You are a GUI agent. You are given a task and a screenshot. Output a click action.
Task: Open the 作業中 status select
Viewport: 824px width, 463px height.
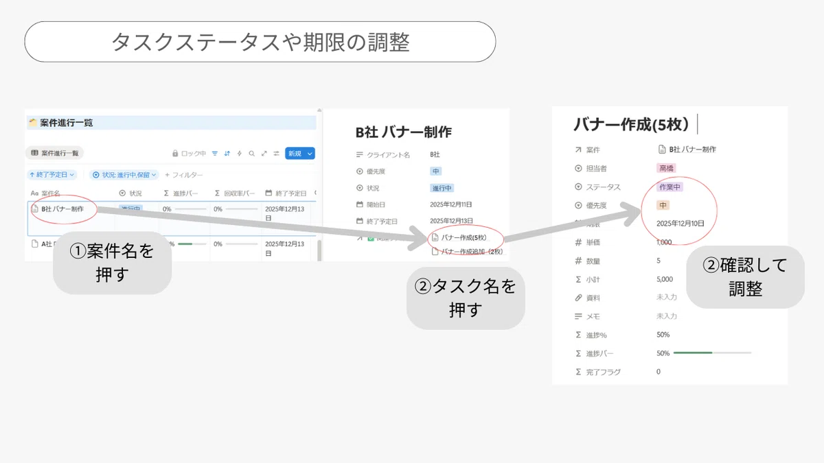coord(669,187)
